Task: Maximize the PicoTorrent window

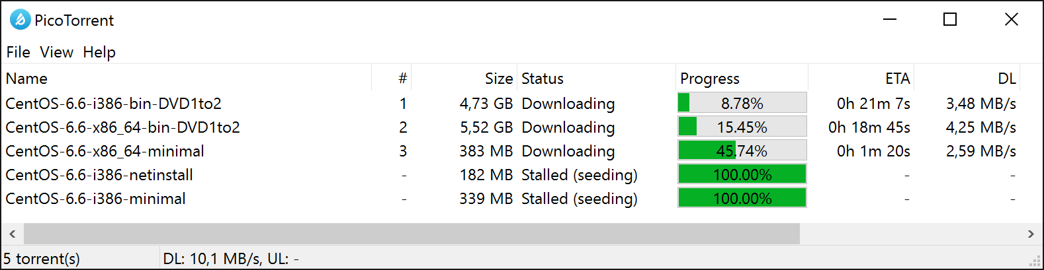Action: coord(950,20)
